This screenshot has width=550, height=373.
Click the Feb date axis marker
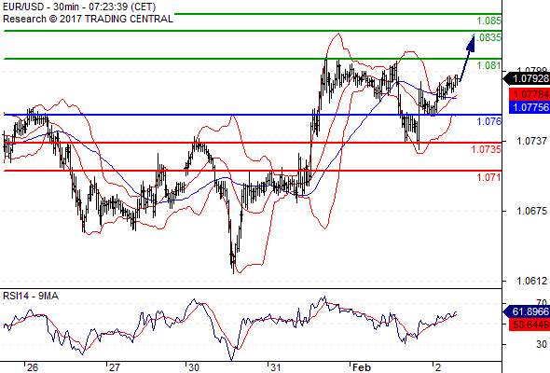[362, 367]
